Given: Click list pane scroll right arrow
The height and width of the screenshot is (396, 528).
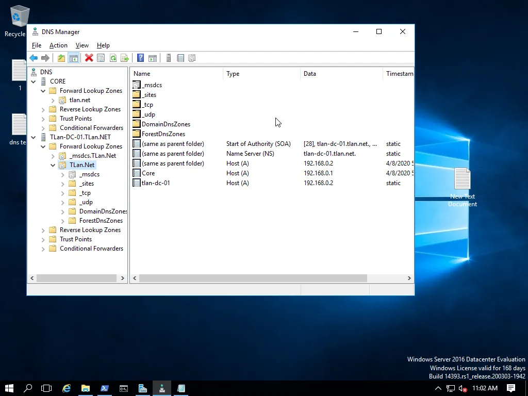Looking at the screenshot, I should point(409,278).
